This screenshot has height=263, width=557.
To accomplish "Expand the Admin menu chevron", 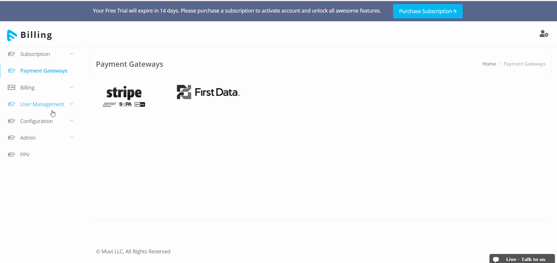I will (x=72, y=138).
